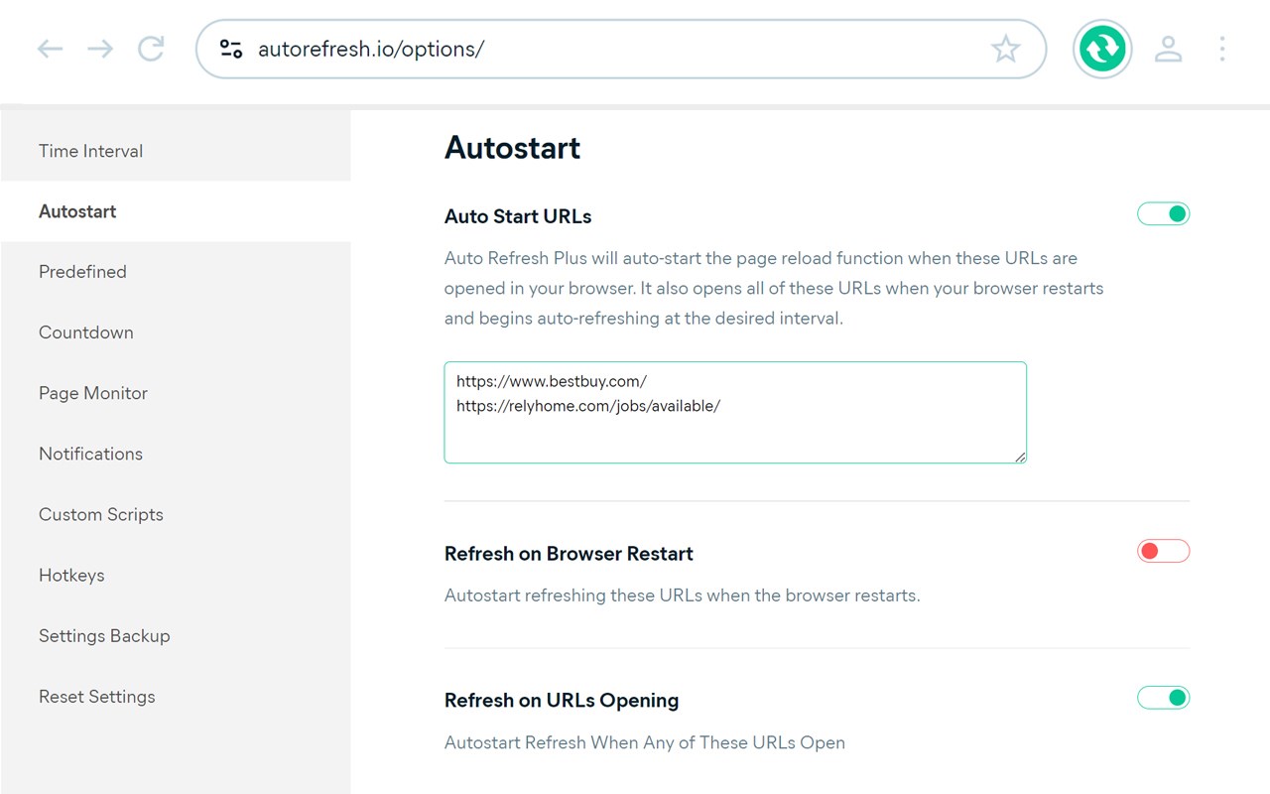Open the Page Monitor section
The height and width of the screenshot is (794, 1270).
(x=93, y=393)
